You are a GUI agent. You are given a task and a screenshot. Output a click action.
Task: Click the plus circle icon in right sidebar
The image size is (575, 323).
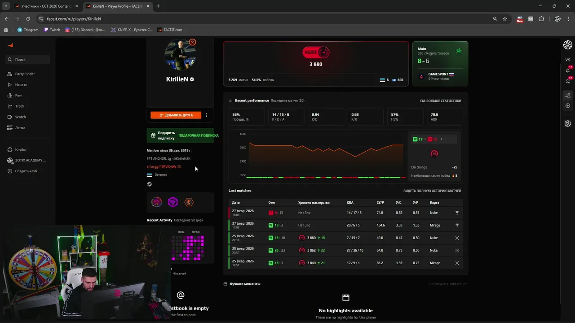568,105
